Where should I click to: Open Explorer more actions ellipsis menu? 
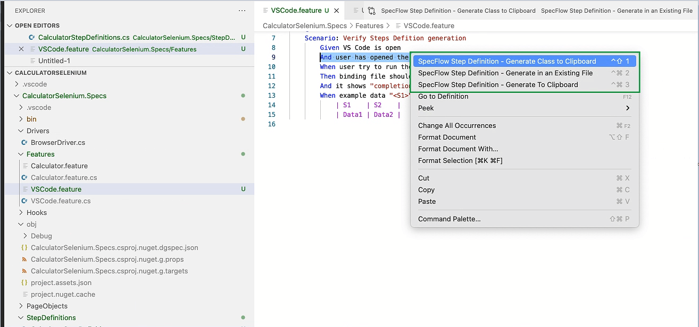point(242,11)
